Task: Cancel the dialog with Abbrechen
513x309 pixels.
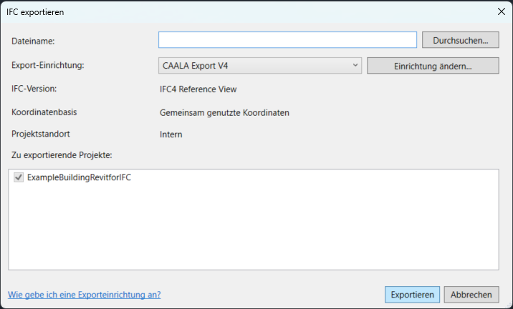Action: coord(471,295)
